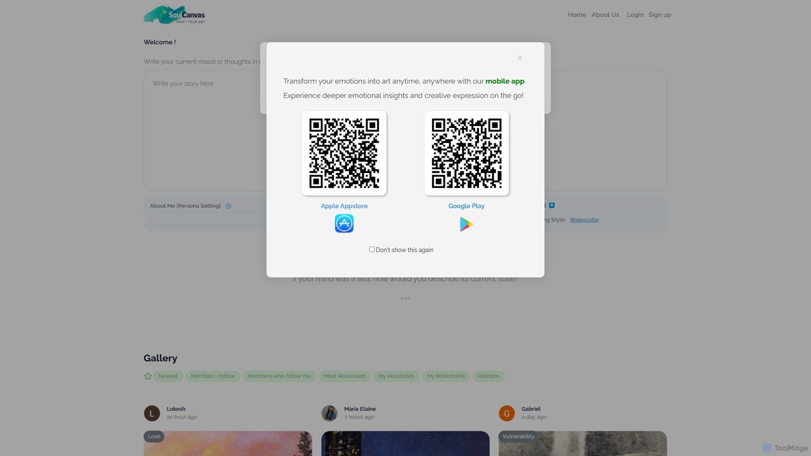Filter gallery by Members who follow me
Viewport: 811px width, 456px height.
tap(279, 376)
